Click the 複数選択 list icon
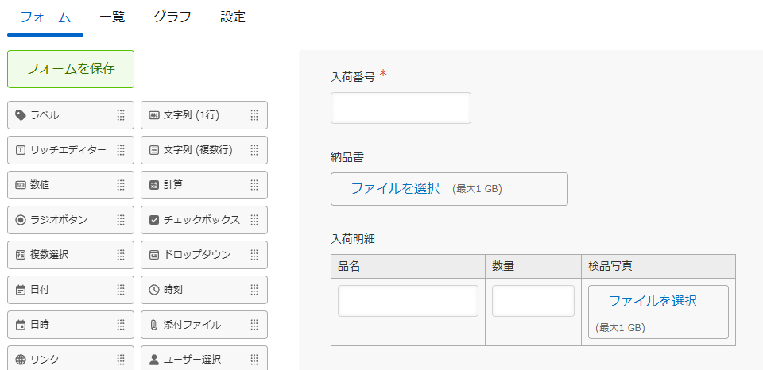The height and width of the screenshot is (370, 763). click(21, 255)
